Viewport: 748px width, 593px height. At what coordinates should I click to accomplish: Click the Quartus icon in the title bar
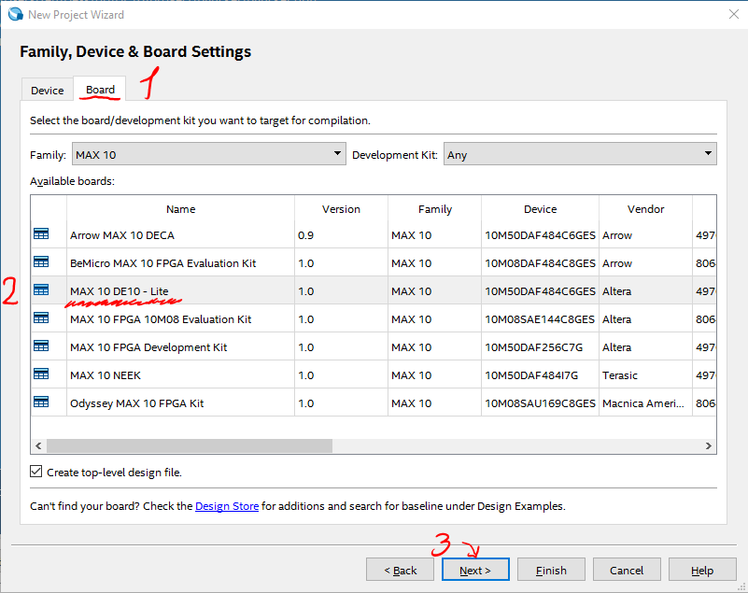tap(15, 14)
